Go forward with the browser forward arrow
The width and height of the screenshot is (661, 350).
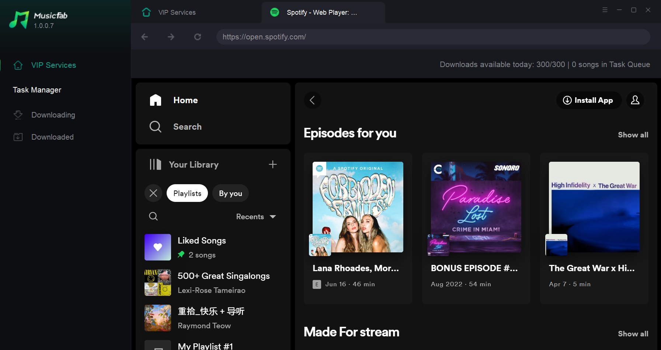point(171,37)
